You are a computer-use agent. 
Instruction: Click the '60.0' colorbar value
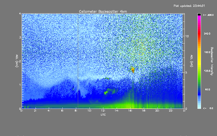(208, 89)
